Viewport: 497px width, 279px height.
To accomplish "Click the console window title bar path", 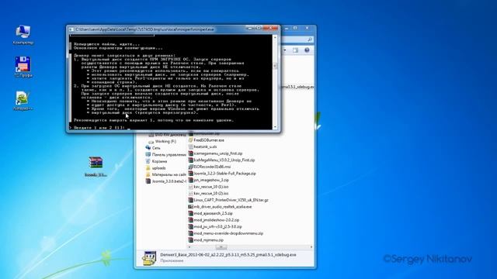I will pyautogui.click(x=145, y=29).
